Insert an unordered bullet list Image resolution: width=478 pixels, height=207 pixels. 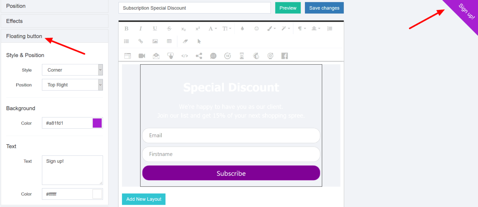(126, 41)
